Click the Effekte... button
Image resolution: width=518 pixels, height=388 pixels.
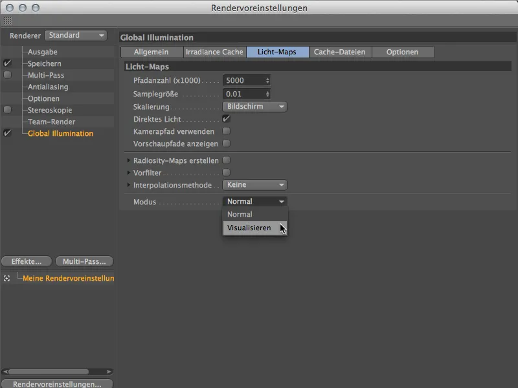click(27, 261)
